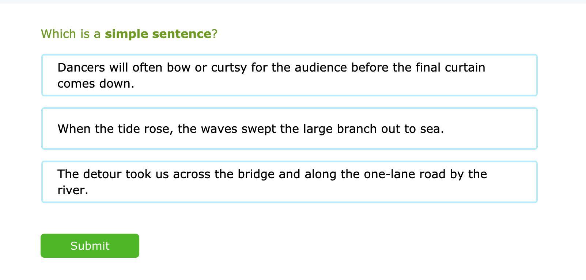Pick the answer beginning "The detour took us"
Screen dimensions: 586x280
pos(289,182)
